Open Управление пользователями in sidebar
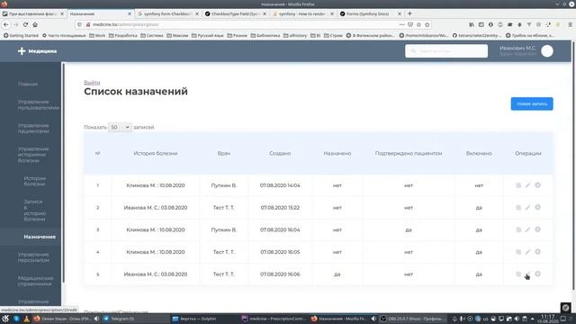Viewport: 576px width, 324px height. pyautogui.click(x=38, y=104)
